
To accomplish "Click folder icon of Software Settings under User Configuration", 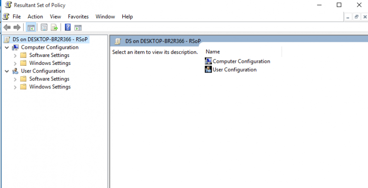I will pyautogui.click(x=23, y=79).
